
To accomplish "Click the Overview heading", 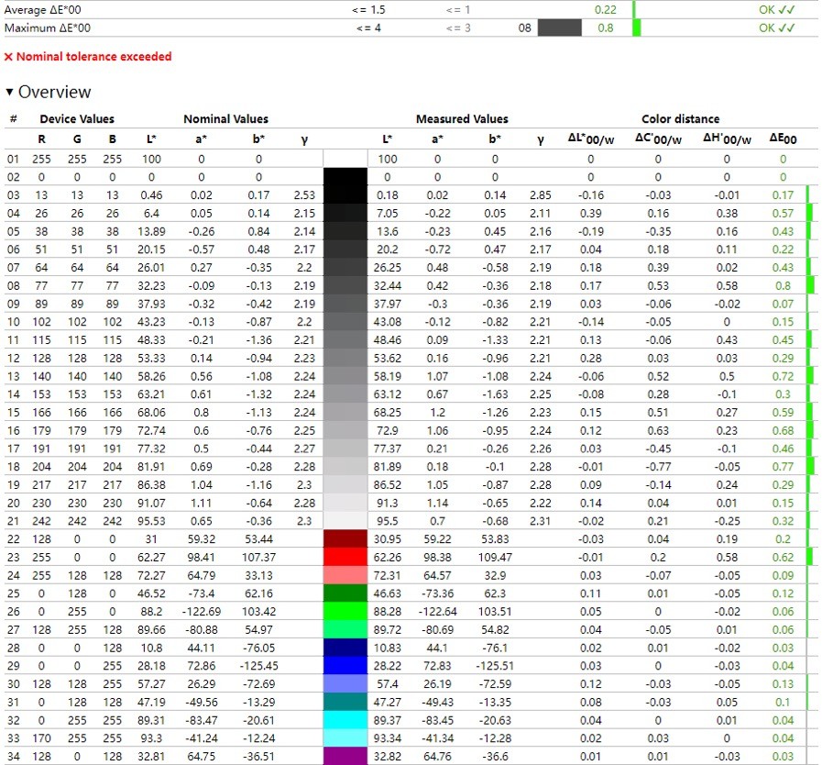I will 54,92.
